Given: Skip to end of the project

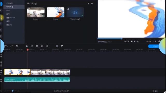Looking at the screenshot, I should click(x=137, y=41).
